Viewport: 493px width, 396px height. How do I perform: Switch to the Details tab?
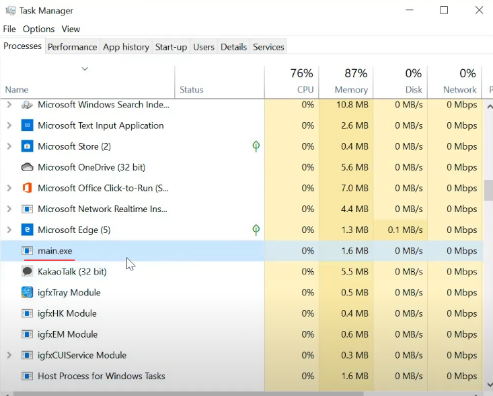(x=233, y=47)
